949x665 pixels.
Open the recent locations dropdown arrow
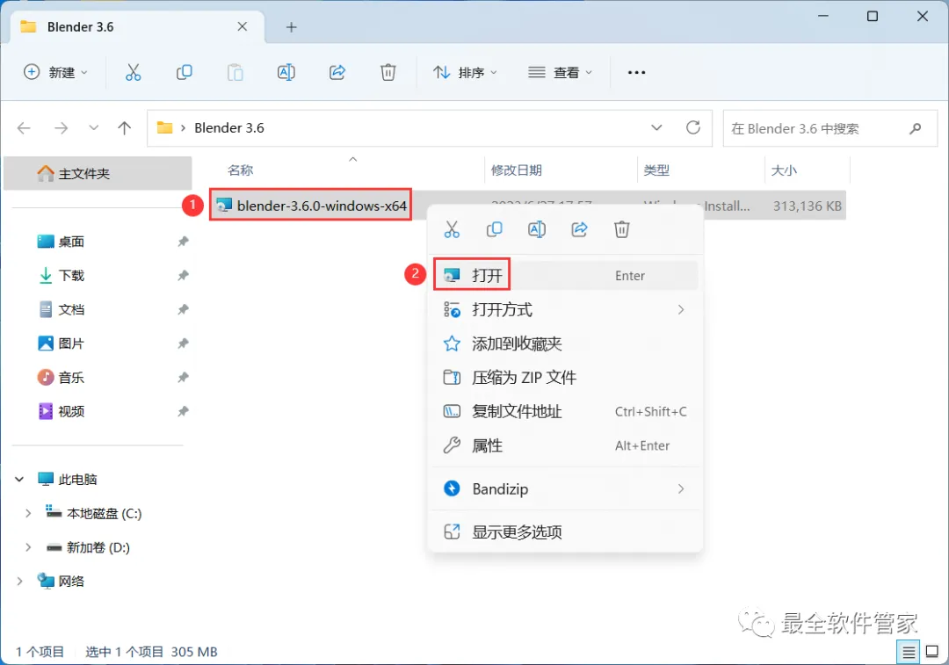[x=93, y=127]
